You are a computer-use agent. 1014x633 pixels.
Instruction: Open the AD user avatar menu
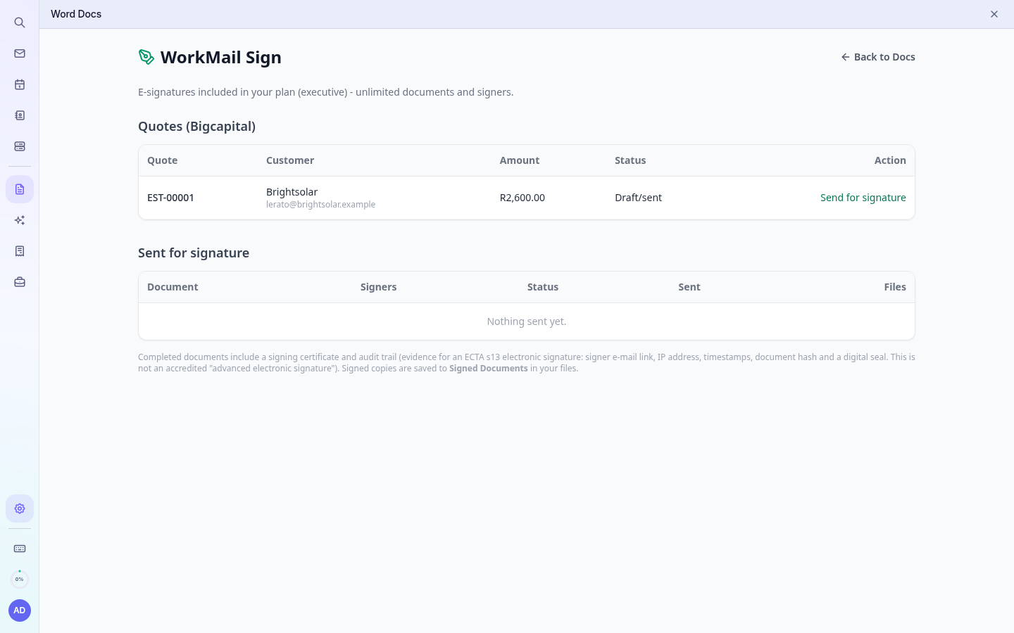[x=20, y=610]
